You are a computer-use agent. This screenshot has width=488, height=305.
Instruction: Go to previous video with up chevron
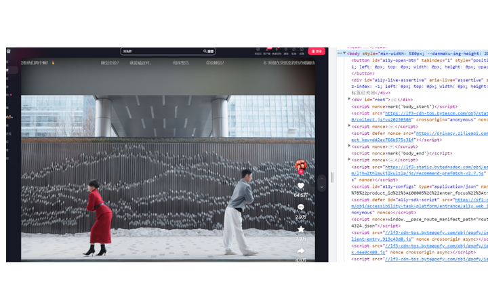pos(322,179)
